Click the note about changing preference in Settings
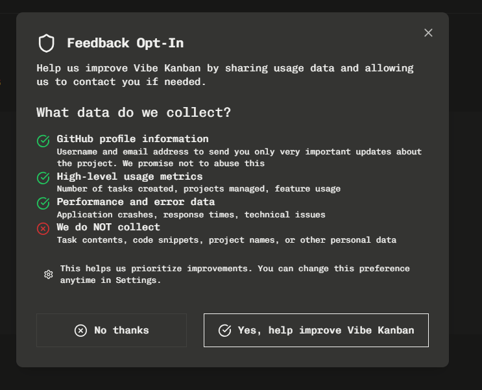Viewport: 482px width, 390px height. [235, 274]
